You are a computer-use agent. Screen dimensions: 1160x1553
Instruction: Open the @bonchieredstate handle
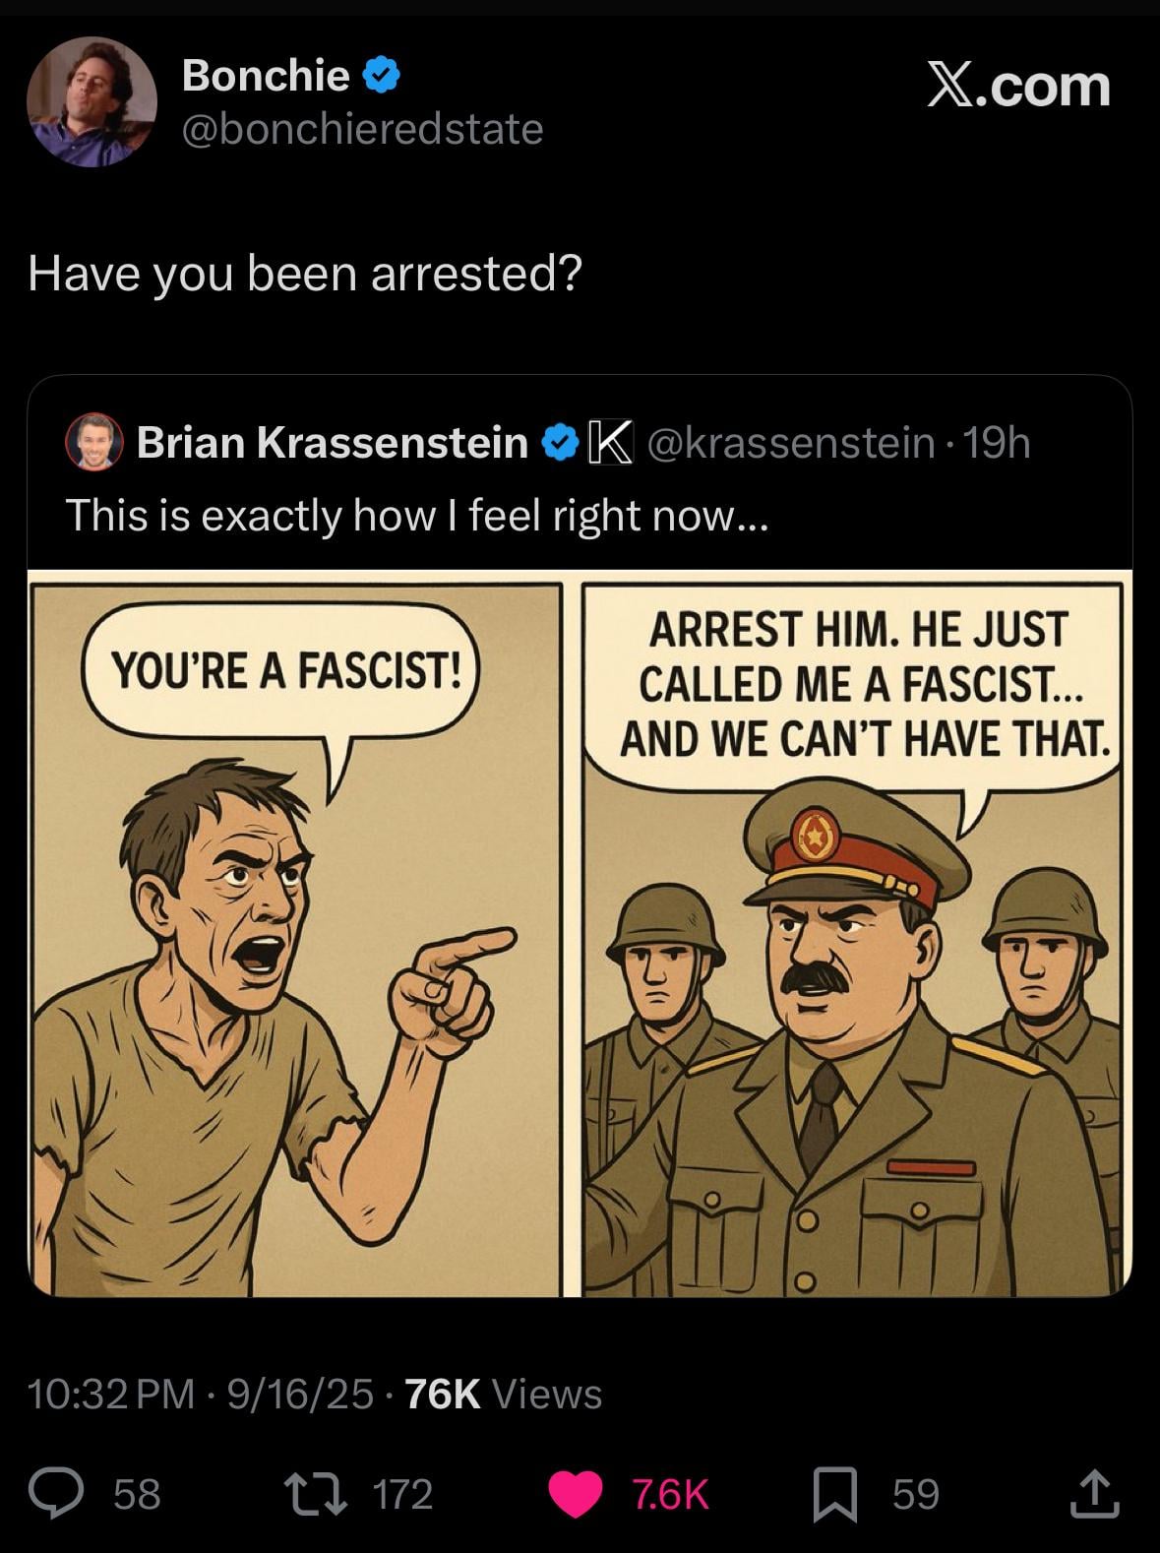(x=362, y=129)
